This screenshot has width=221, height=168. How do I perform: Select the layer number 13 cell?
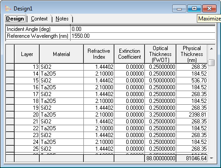pyautogui.click(x=27, y=67)
